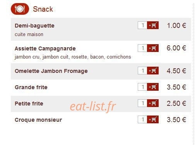Viewport: 195px width, 145px height.
Task: Click the Omelette Jambon Fromage title
Action: tap(51, 71)
